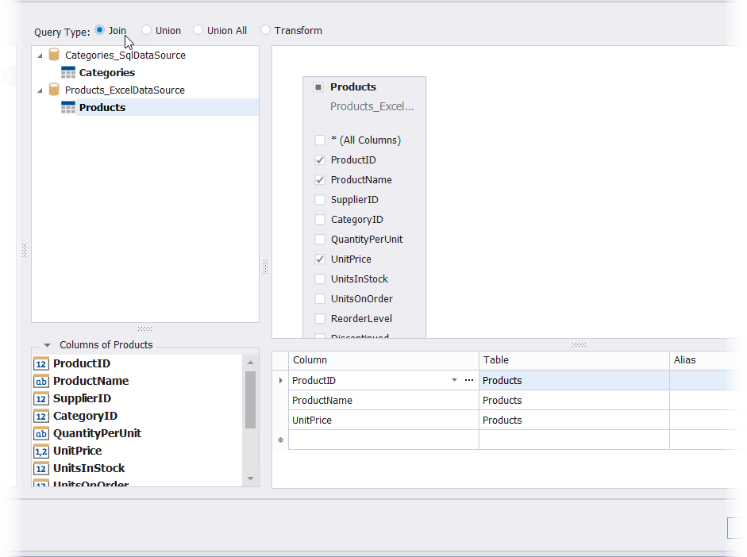Image resolution: width=747 pixels, height=557 pixels.
Task: Open the ProductID column dropdown arrow
Action: (x=454, y=381)
